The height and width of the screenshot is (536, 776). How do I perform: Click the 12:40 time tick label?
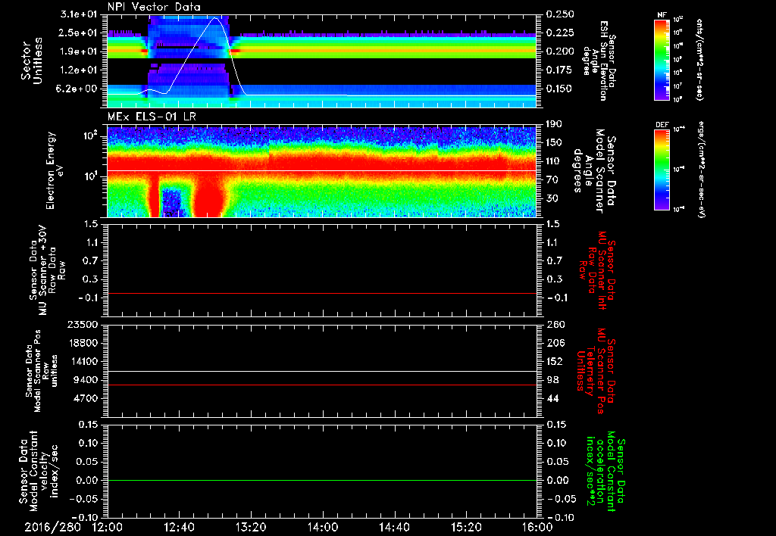(179, 527)
